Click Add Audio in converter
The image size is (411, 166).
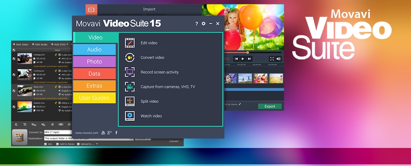click(39, 44)
